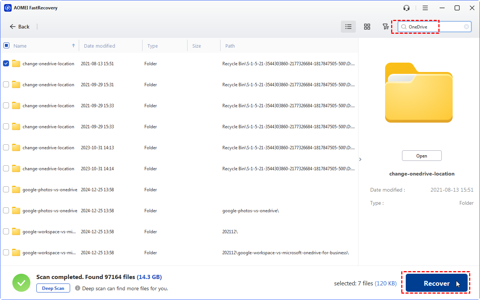Clear the OneDrive search text with the x icon

click(466, 27)
